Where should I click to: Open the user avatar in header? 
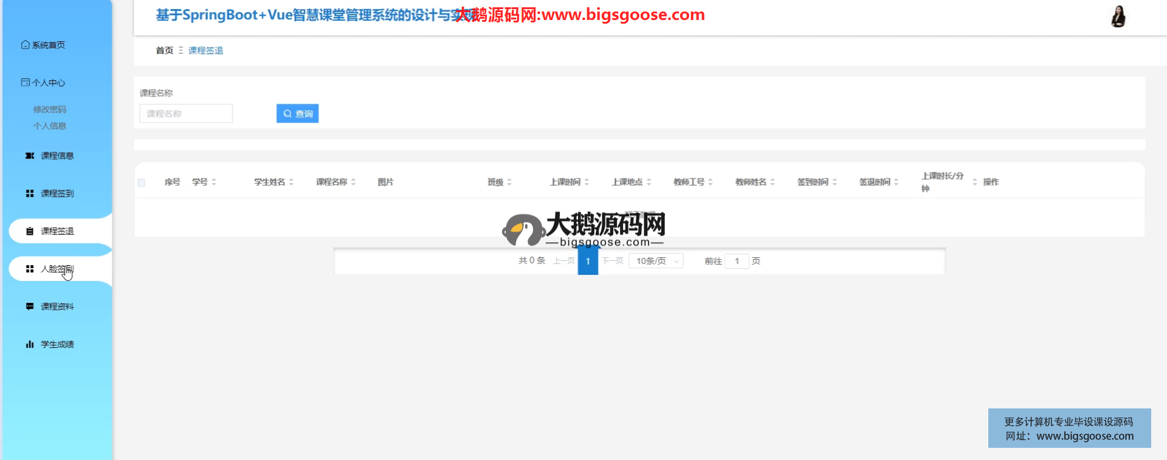[1118, 16]
